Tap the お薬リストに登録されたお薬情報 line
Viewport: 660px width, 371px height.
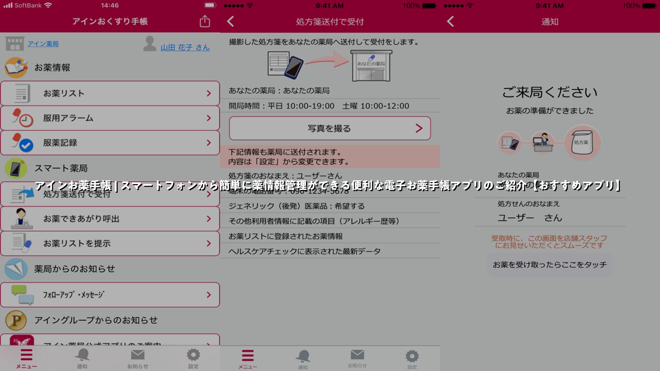[x=286, y=236]
